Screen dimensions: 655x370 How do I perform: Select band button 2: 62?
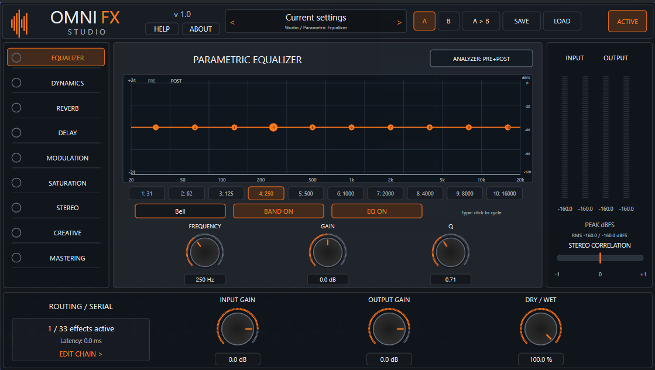click(187, 193)
